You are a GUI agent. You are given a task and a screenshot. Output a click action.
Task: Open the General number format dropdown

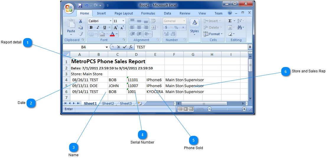pyautogui.click(x=184, y=21)
